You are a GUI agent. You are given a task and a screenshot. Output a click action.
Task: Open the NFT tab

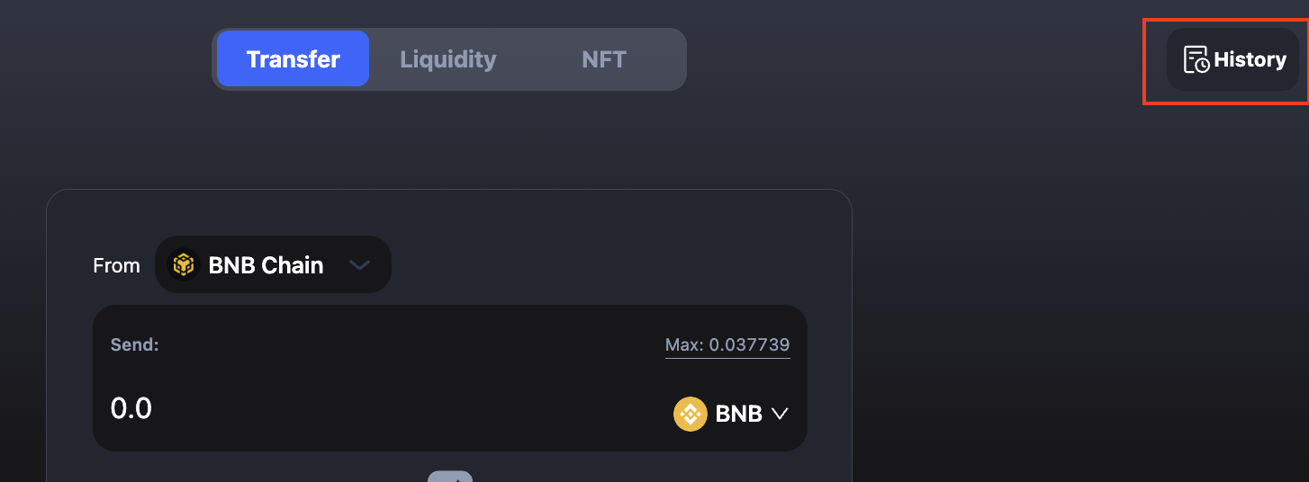tap(603, 59)
